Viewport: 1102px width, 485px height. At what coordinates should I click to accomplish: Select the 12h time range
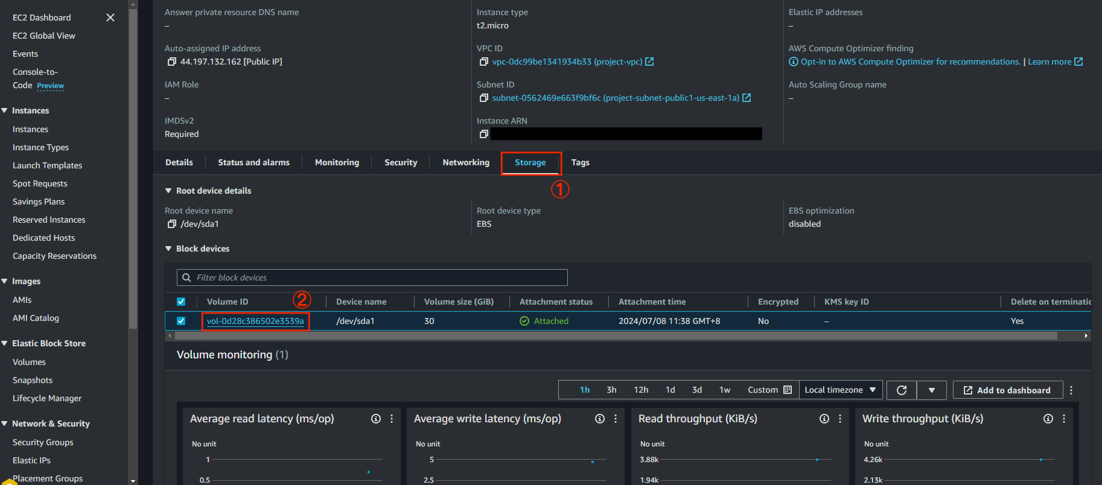(x=641, y=390)
